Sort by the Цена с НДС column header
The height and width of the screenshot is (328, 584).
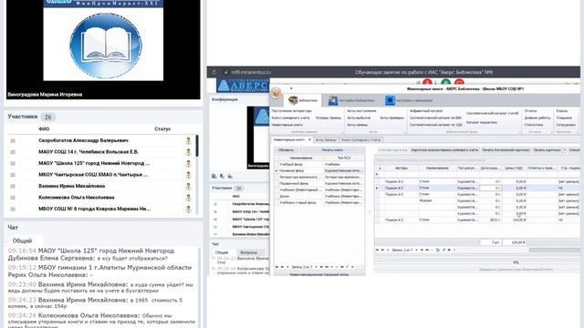tap(514, 168)
